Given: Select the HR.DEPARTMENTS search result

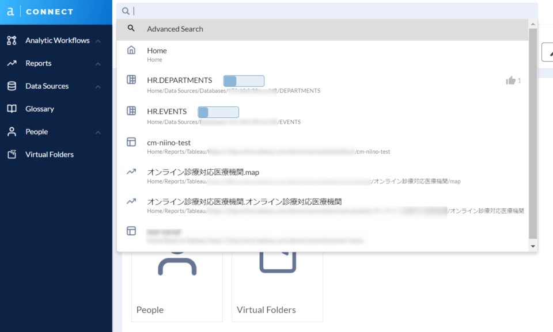Looking at the screenshot, I should [x=323, y=85].
